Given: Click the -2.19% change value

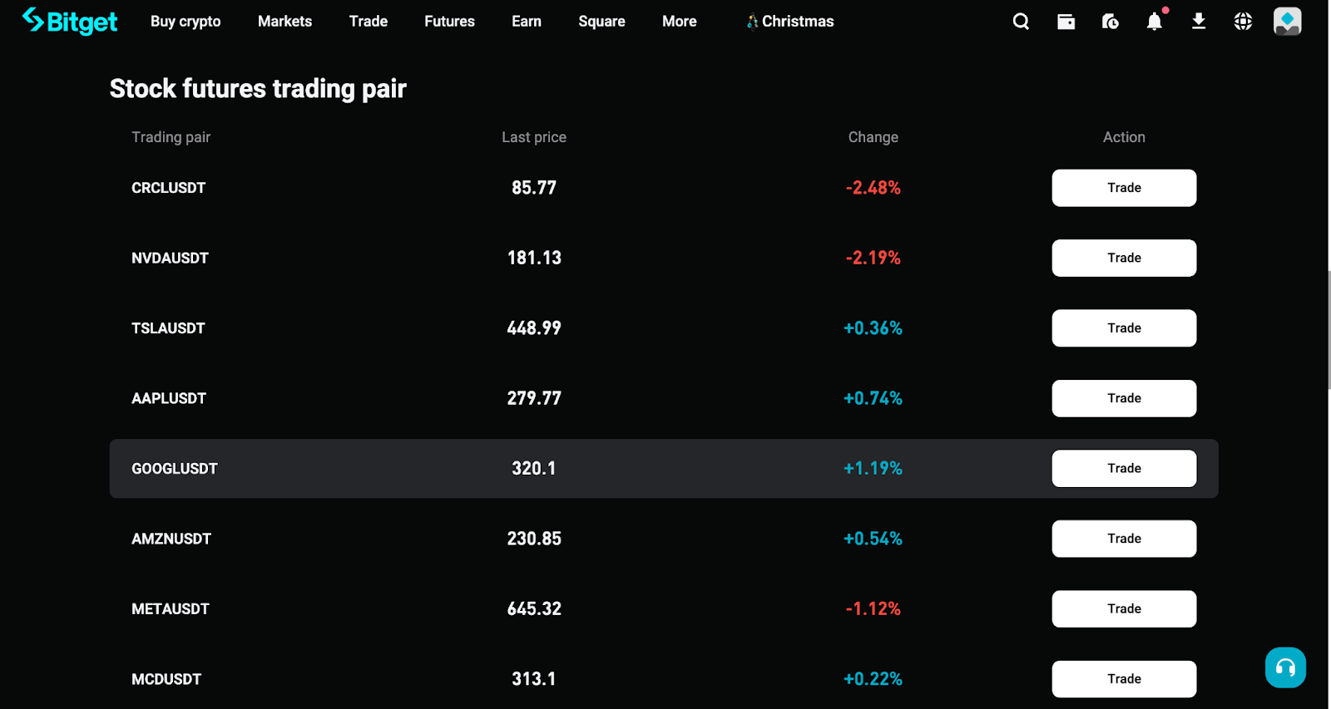Looking at the screenshot, I should 873,258.
